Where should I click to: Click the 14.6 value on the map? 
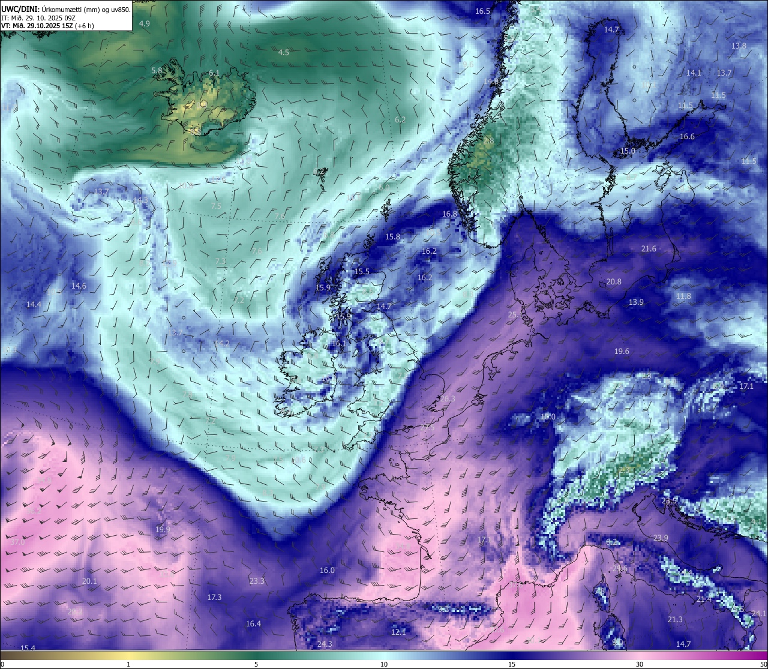79,286
